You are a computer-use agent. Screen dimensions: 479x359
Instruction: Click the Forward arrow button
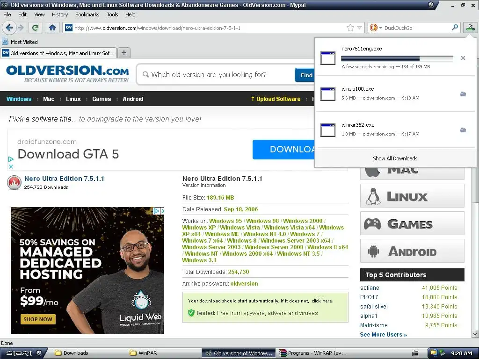(x=21, y=28)
